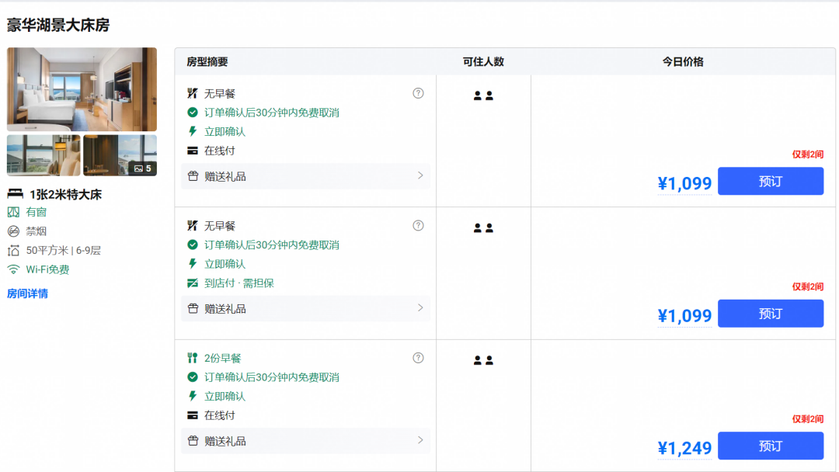Click the gift icon in the 2份早餐 row
This screenshot has width=839, height=472.
pos(193,441)
